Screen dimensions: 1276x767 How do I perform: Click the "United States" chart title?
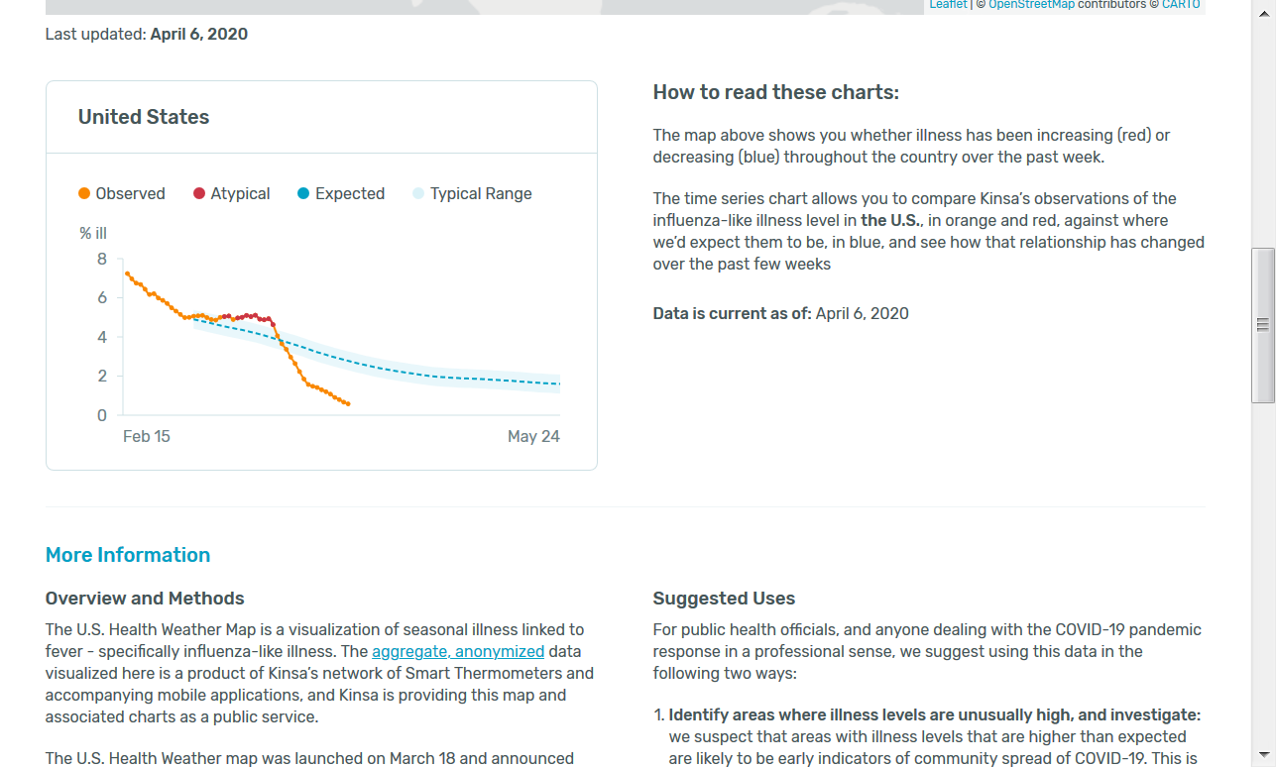click(144, 117)
